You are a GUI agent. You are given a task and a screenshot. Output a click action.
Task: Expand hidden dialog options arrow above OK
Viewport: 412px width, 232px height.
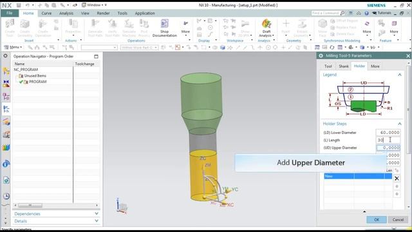[364, 211]
